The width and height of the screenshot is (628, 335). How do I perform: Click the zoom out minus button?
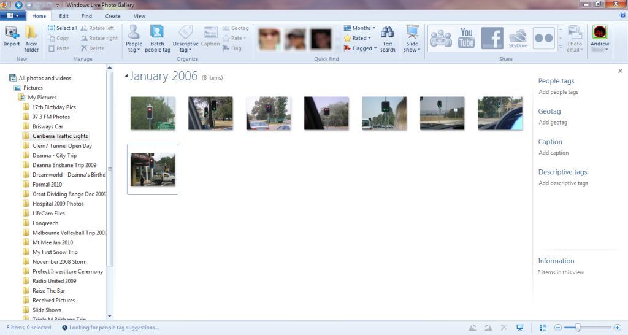[558, 328]
